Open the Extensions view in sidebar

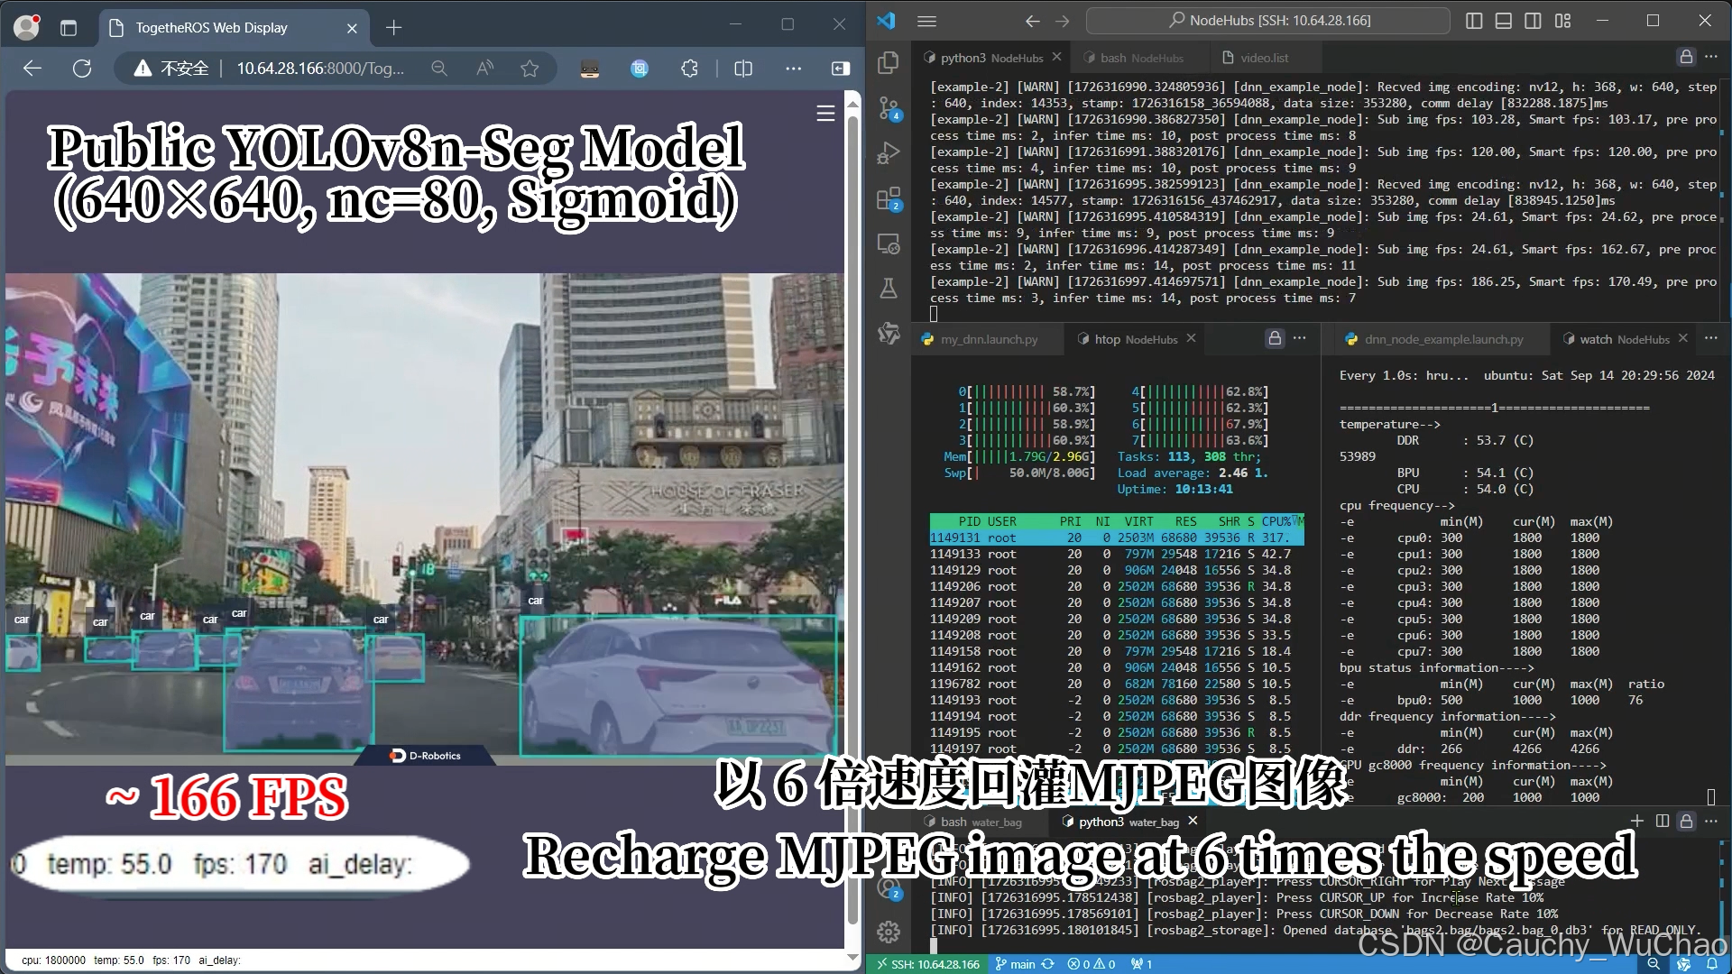[x=889, y=198]
